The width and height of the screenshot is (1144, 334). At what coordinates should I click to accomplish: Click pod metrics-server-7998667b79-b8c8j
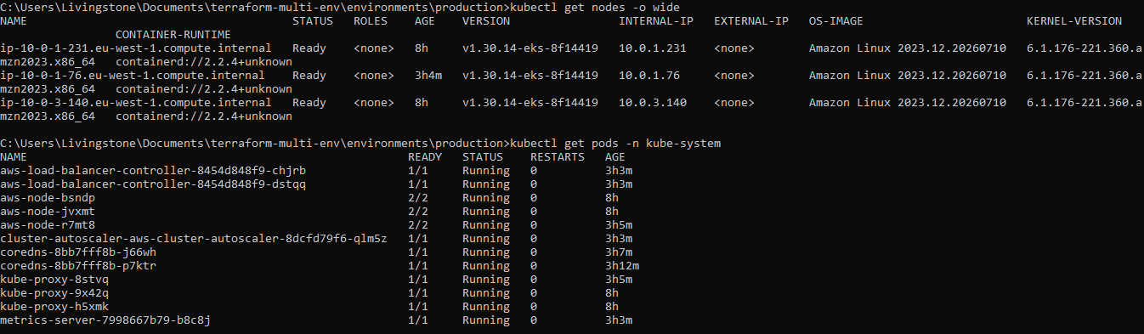105,320
